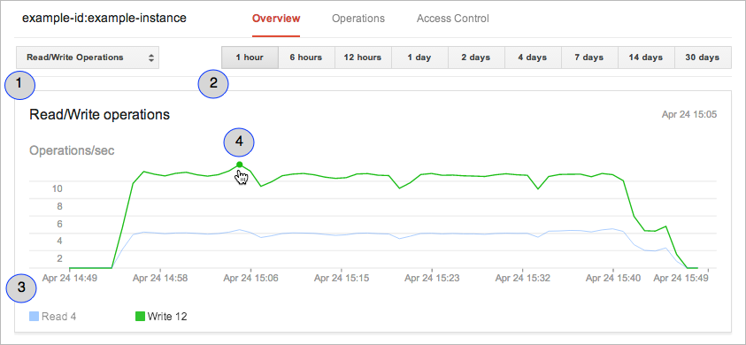This screenshot has height=345, width=746.
Task: Click the highlighted green data point on chart
Action: [x=239, y=165]
